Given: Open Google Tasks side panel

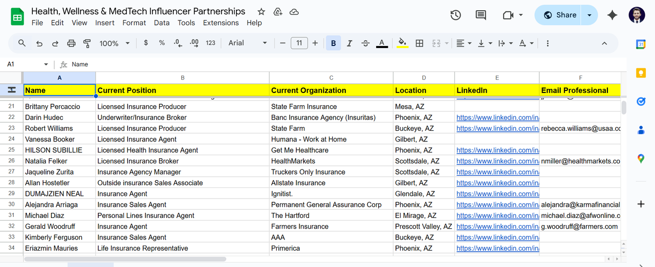Looking at the screenshot, I should [641, 102].
